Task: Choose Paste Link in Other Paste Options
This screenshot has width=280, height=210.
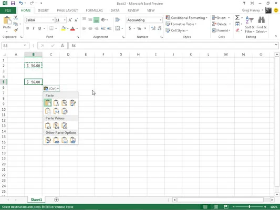Action: 56,140
